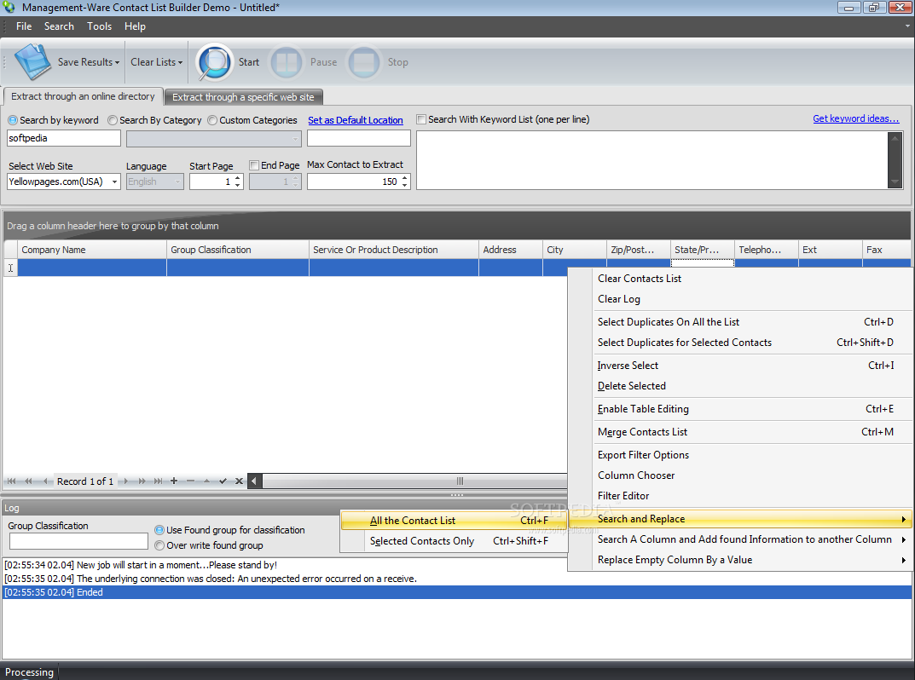915x680 pixels.
Task: Select Search By Category radio button
Action: [113, 120]
